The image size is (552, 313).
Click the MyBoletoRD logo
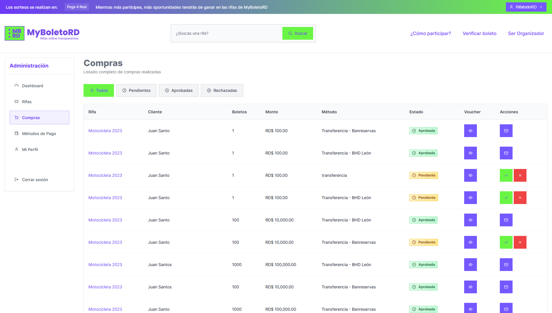tap(42, 33)
